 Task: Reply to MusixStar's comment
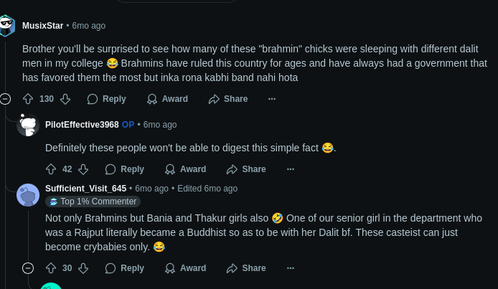(x=106, y=99)
